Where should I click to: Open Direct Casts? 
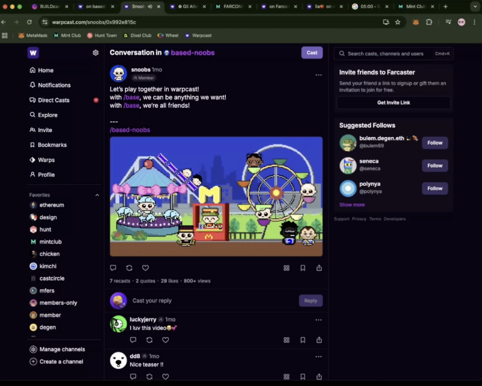49,100
